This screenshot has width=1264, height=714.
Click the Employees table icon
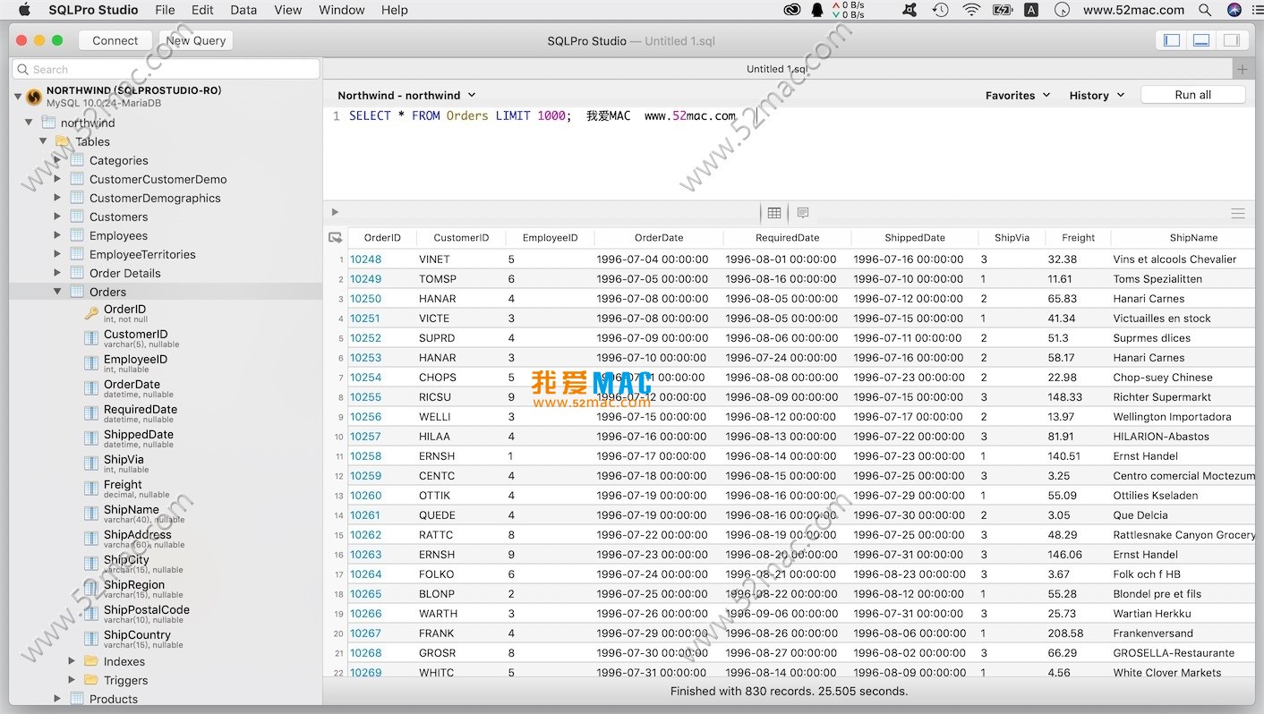77,235
